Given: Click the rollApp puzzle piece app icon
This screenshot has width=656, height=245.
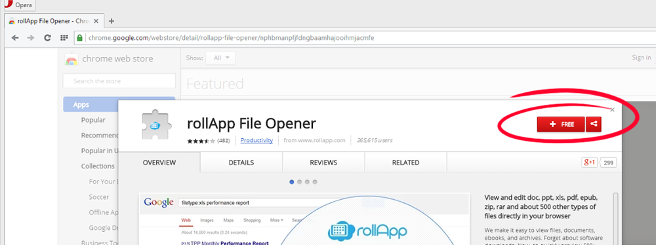Looking at the screenshot, I should [155, 124].
